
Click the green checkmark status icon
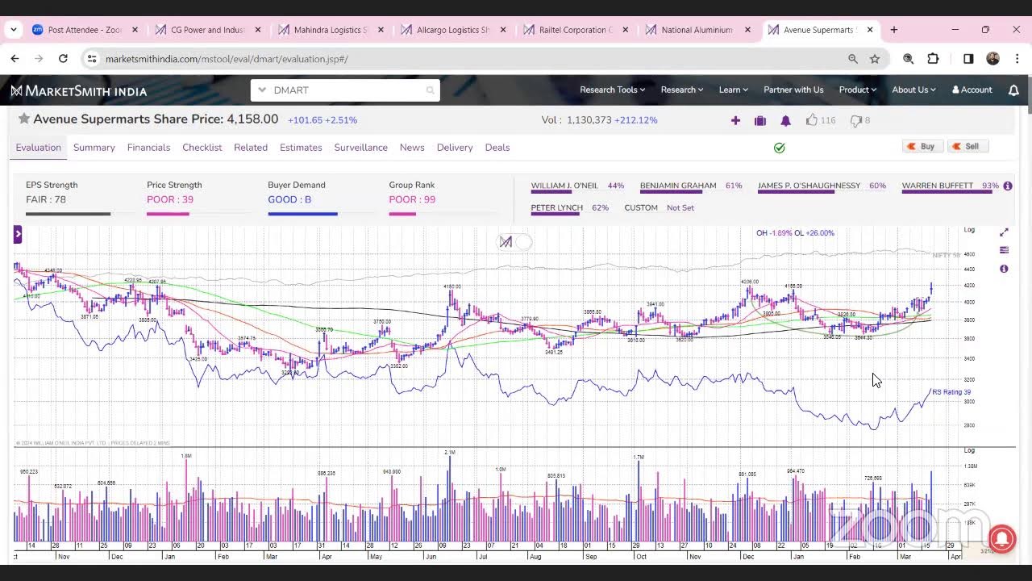779,148
